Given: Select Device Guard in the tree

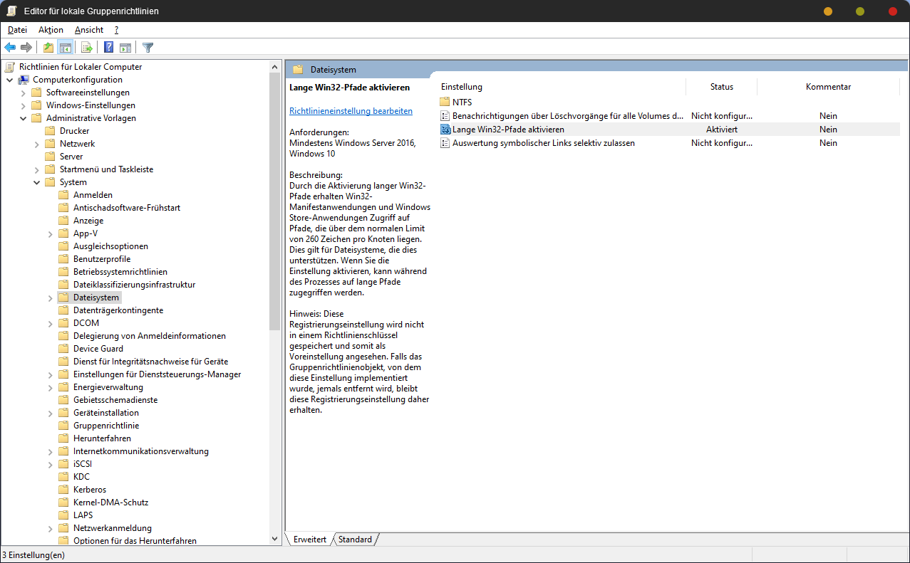Looking at the screenshot, I should click(98, 349).
